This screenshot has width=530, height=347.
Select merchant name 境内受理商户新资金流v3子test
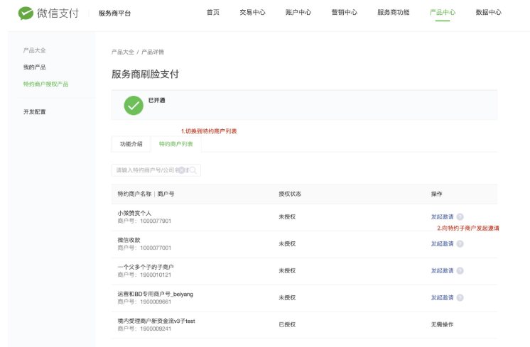pyautogui.click(x=156, y=321)
